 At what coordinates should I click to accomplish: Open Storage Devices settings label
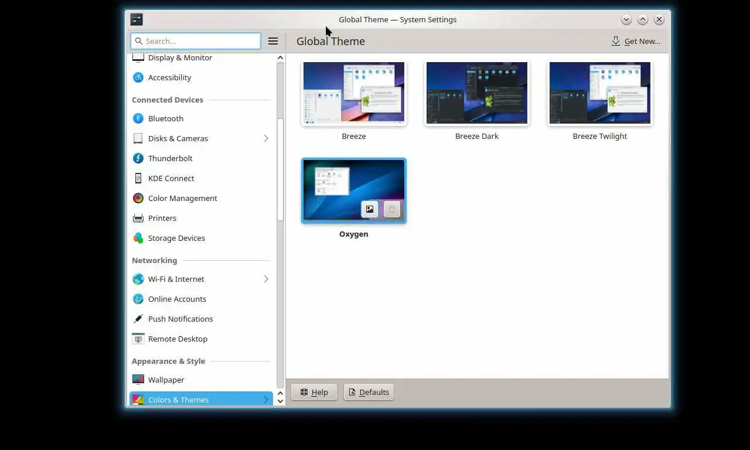click(x=176, y=238)
